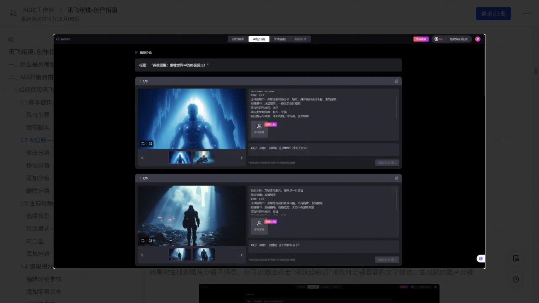539x303 pixels.
Task: Select the AI绘分镜 tab
Action: click(x=259, y=39)
